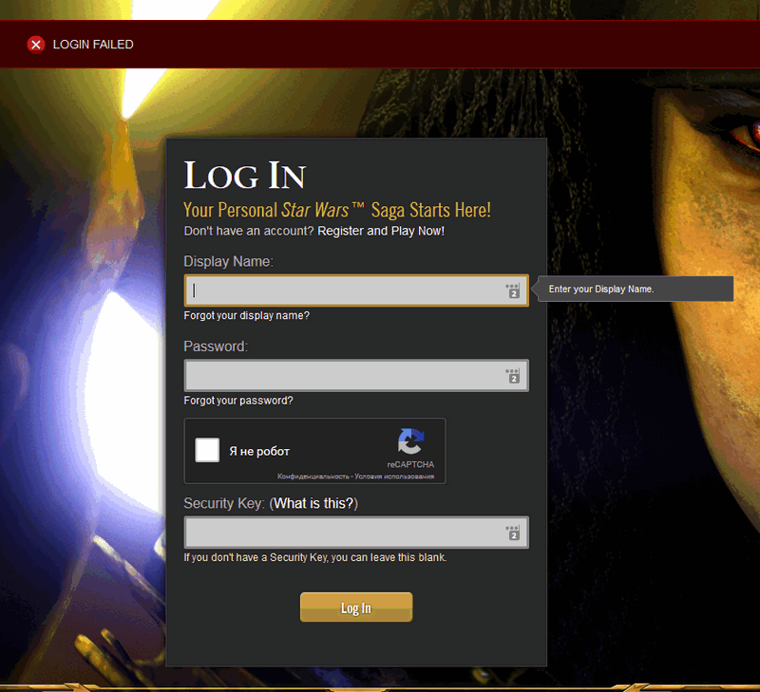Click the LOGIN FAILED banner text
This screenshot has height=692, width=760.
(93, 45)
